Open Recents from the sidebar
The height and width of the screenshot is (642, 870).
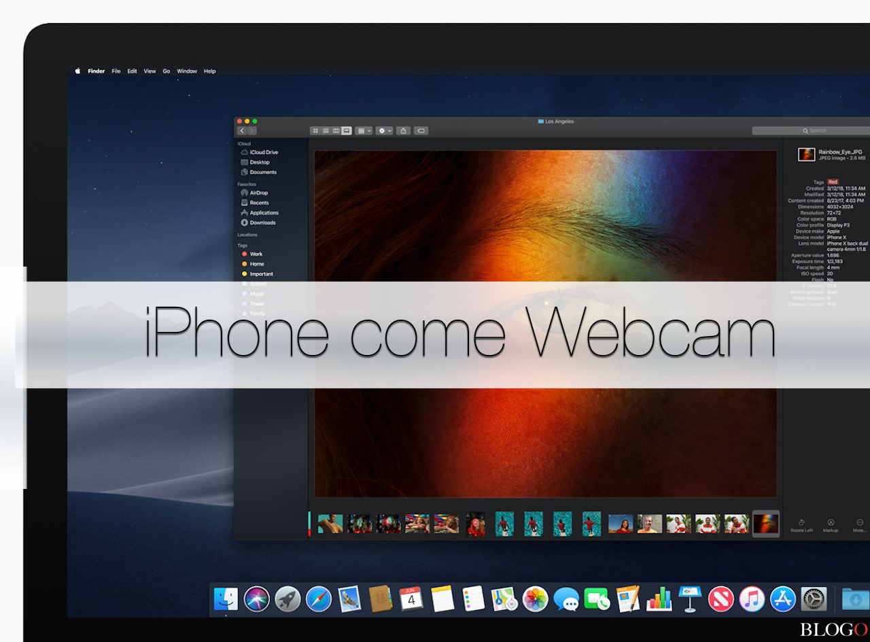(x=255, y=203)
